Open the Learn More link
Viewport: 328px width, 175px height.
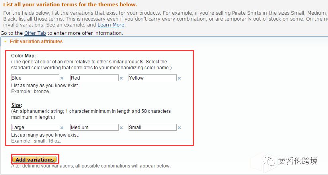111,25
